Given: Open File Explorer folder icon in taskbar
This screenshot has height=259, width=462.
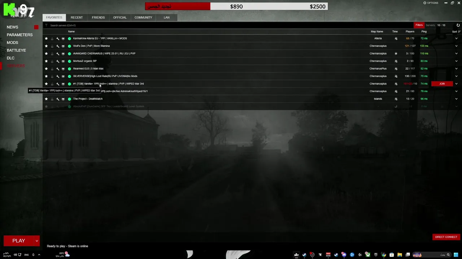Looking at the screenshot, I should pos(400,255).
